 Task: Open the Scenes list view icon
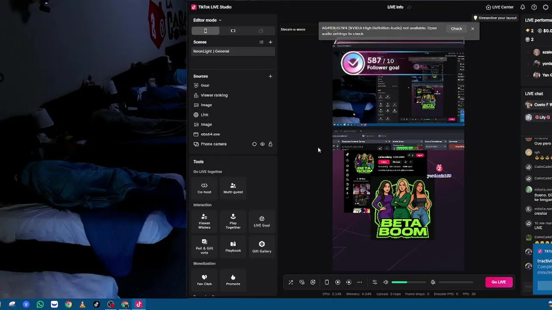coord(261,42)
